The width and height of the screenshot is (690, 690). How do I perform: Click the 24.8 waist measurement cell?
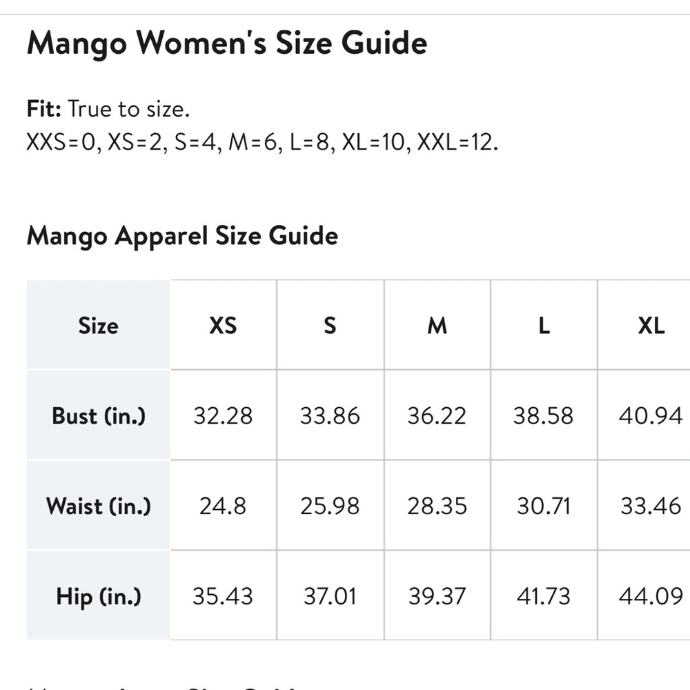(x=223, y=506)
